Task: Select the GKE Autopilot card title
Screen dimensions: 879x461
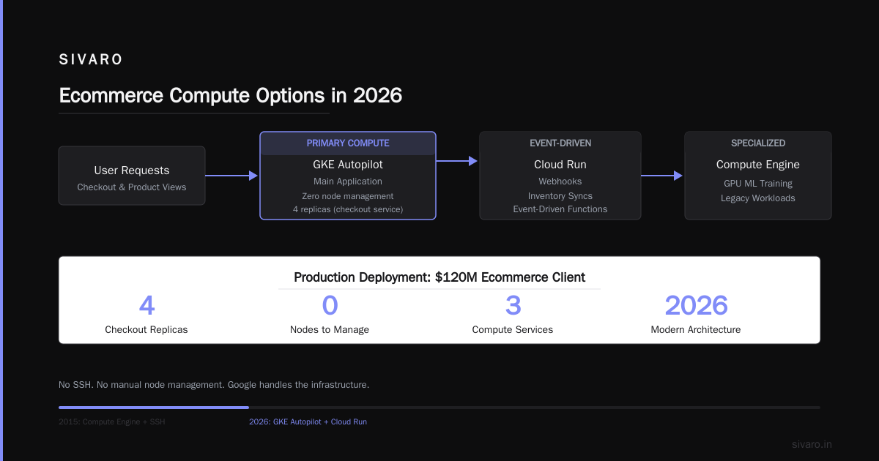Action: pyautogui.click(x=348, y=165)
